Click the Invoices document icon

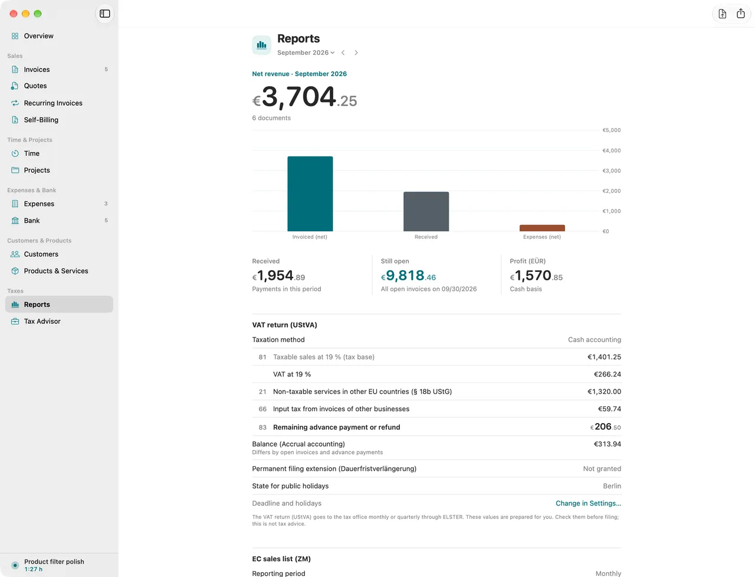point(15,70)
